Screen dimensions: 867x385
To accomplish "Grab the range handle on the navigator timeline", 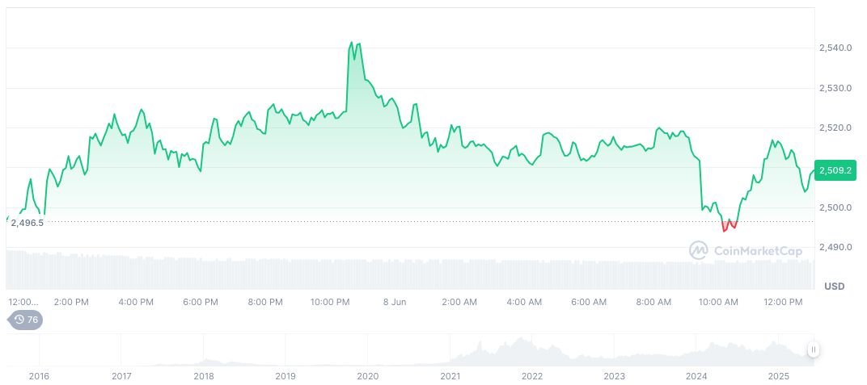I will click(x=813, y=349).
